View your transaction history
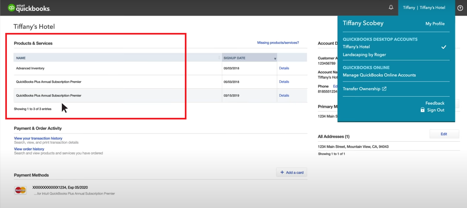The height and width of the screenshot is (208, 467). tap(38, 138)
